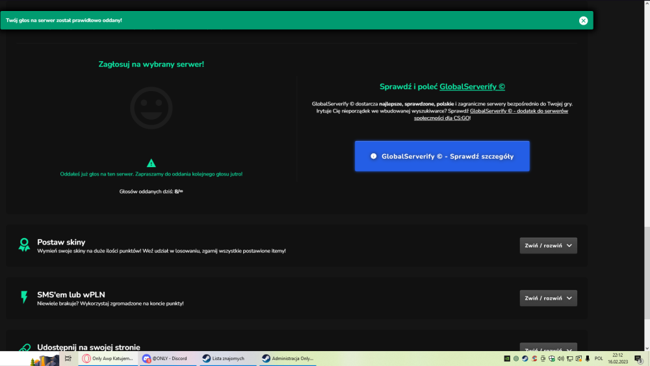Image resolution: width=650 pixels, height=366 pixels.
Task: Click the smiley face vote icon
Action: click(151, 108)
